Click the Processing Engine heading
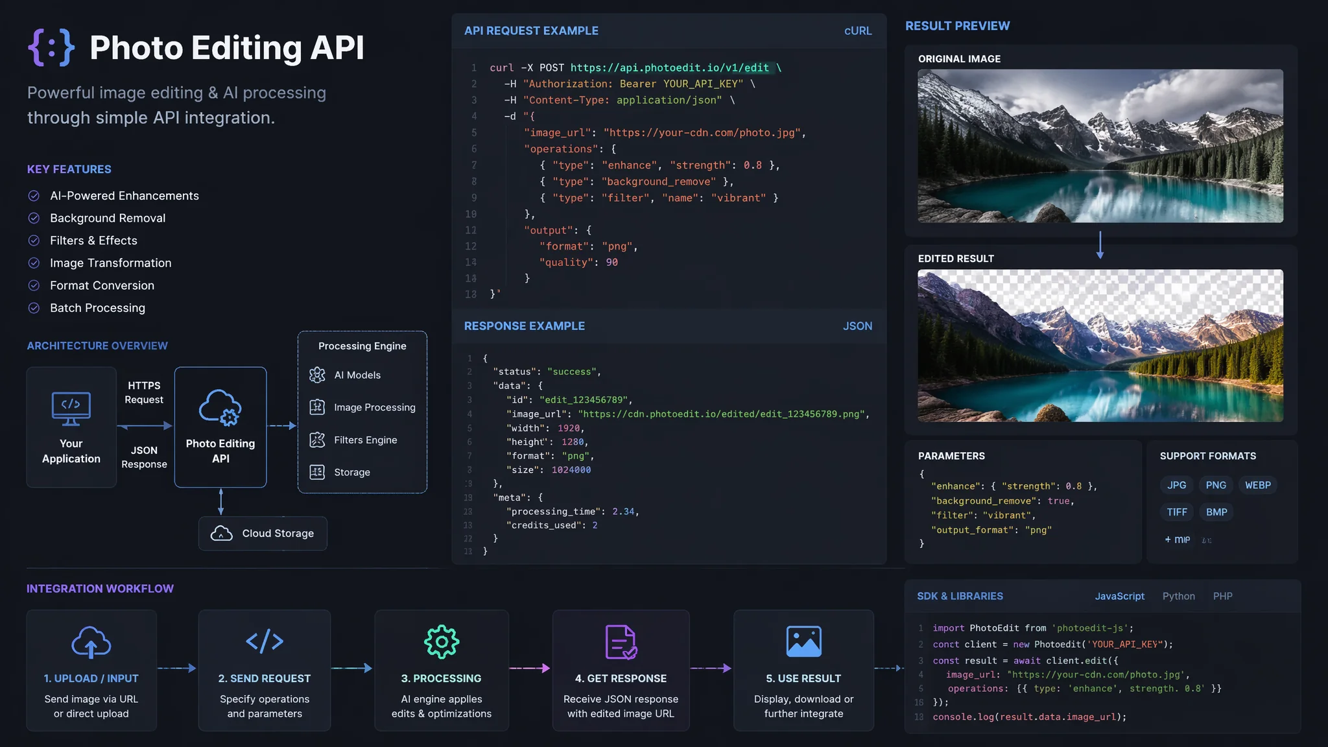 (x=362, y=346)
